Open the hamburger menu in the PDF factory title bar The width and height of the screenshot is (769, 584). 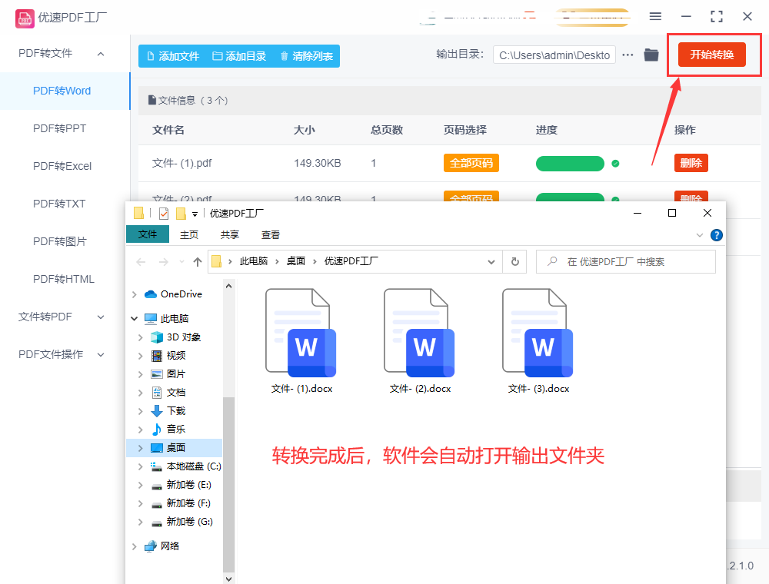tap(655, 16)
